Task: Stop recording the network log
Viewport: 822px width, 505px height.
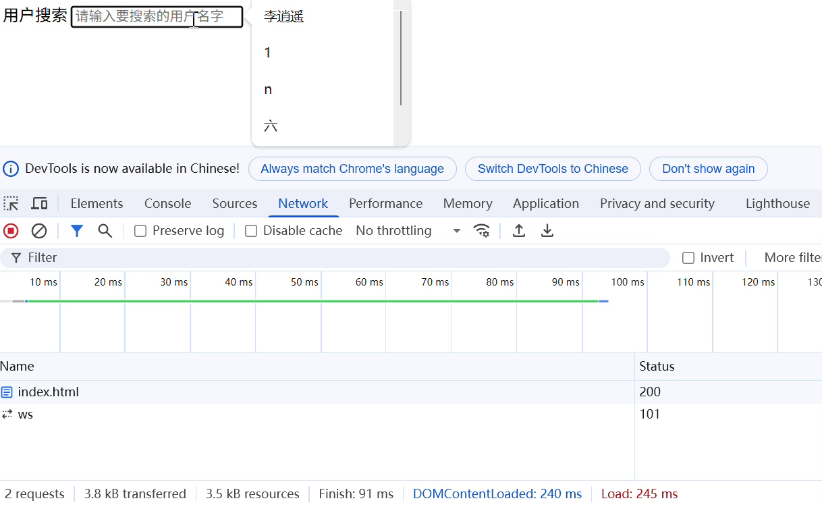Action: [x=9, y=230]
